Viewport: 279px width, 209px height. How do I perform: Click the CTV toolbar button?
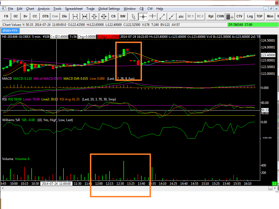click(x=239, y=17)
